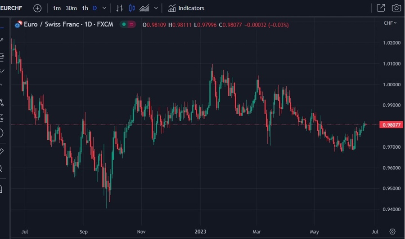The height and width of the screenshot is (239, 405).
Task: Select the candlestick chart type icon
Action: tap(132, 8)
